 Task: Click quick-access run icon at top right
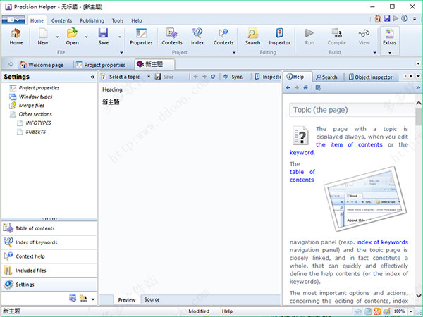pos(396,18)
